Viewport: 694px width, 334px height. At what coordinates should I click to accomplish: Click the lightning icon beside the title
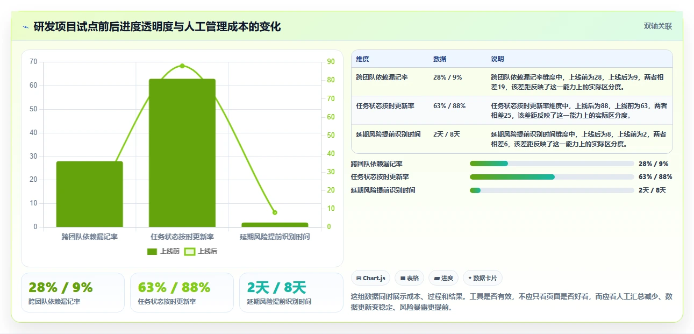tap(25, 26)
